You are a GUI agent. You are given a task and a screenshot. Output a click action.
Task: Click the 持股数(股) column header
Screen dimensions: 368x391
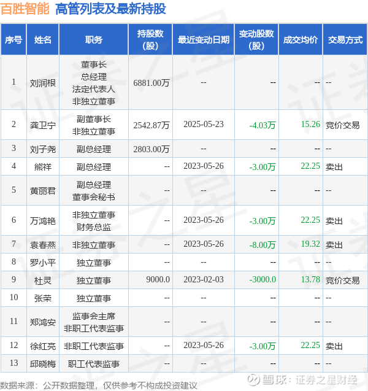click(x=150, y=40)
